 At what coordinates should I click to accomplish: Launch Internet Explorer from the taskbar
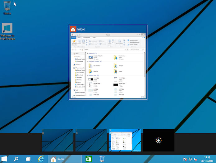click(41, 159)
